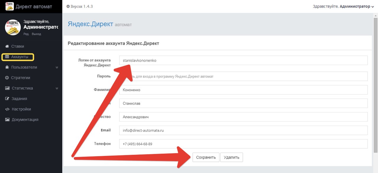Go to the Задания menu item
Viewport: 378px width, 173px height.
pyautogui.click(x=19, y=99)
